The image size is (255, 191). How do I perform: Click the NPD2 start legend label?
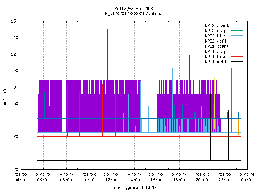[x=217, y=25]
